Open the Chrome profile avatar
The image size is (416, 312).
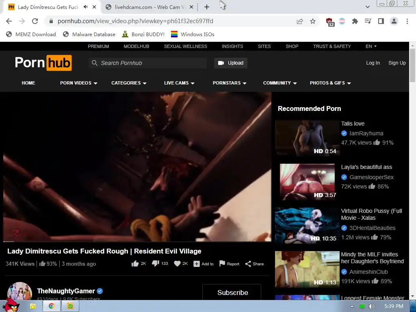pyautogui.click(x=394, y=21)
